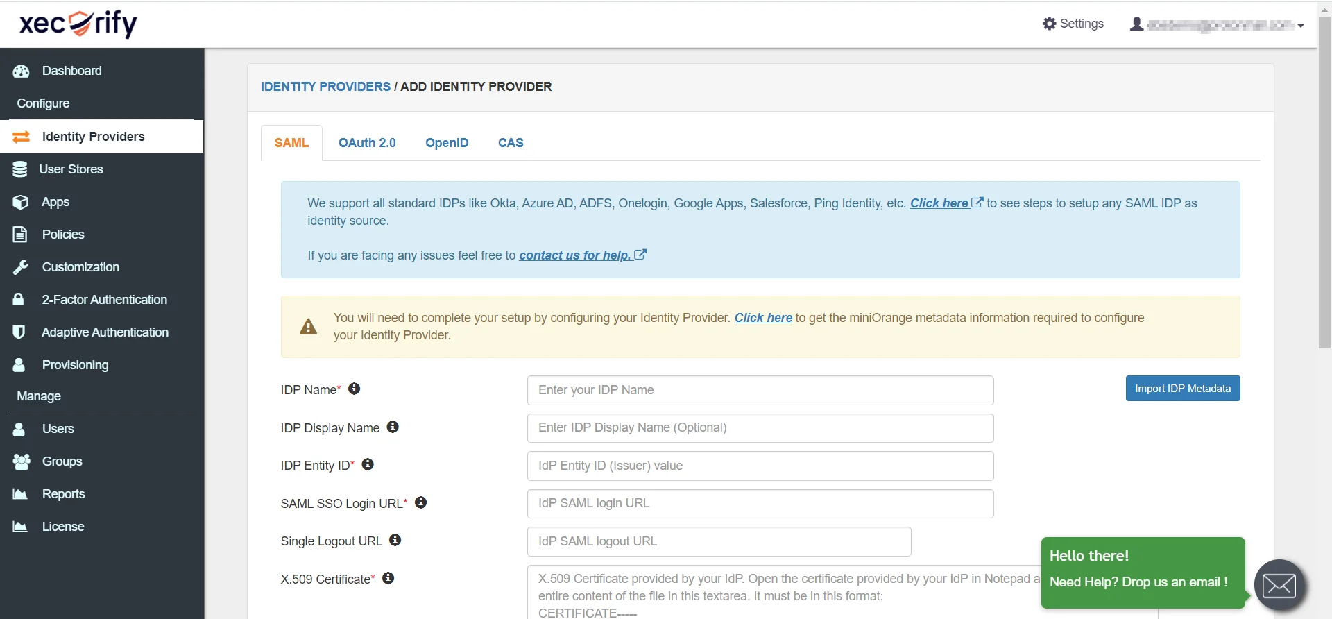Click the Import IDP Metadata button

[x=1182, y=389]
